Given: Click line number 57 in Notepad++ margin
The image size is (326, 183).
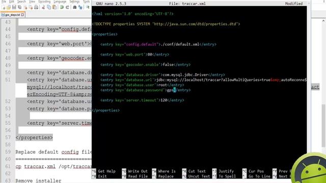Looking at the screenshot, I should 8,137.
